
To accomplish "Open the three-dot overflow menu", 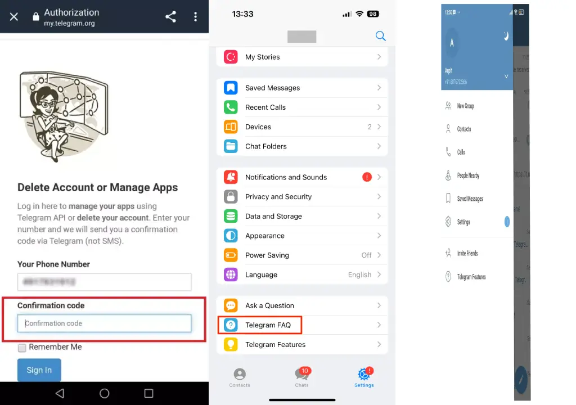I will point(195,17).
